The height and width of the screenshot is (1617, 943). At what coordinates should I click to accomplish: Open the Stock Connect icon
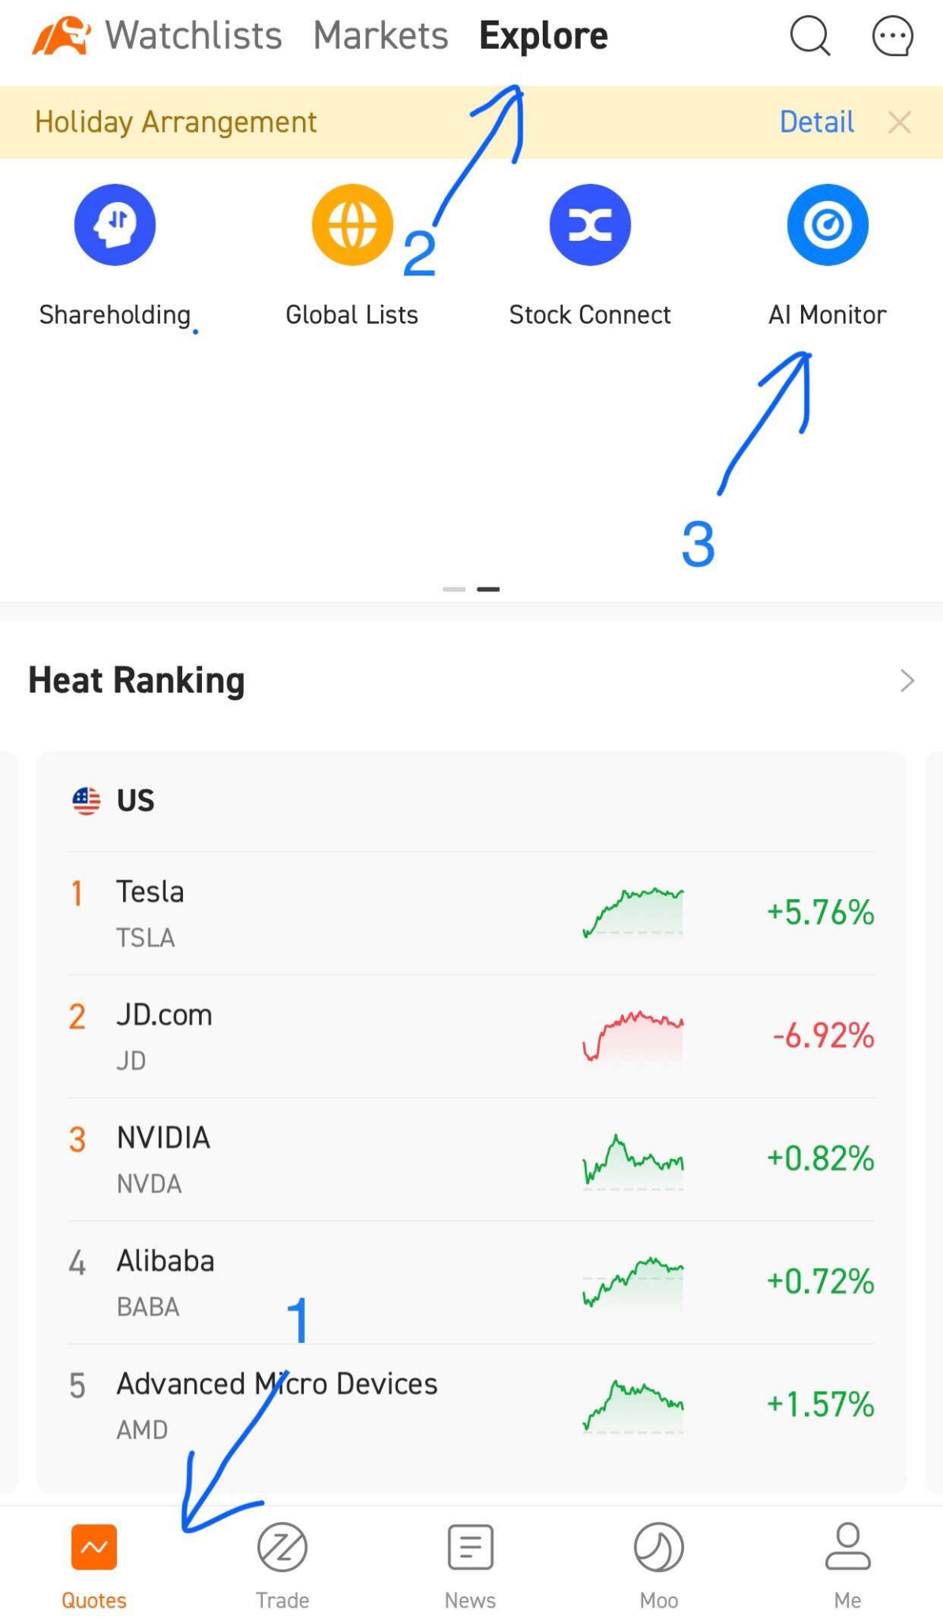[590, 225]
